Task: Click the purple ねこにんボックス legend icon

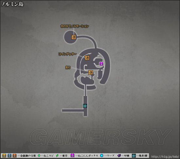Action: [72, 156]
